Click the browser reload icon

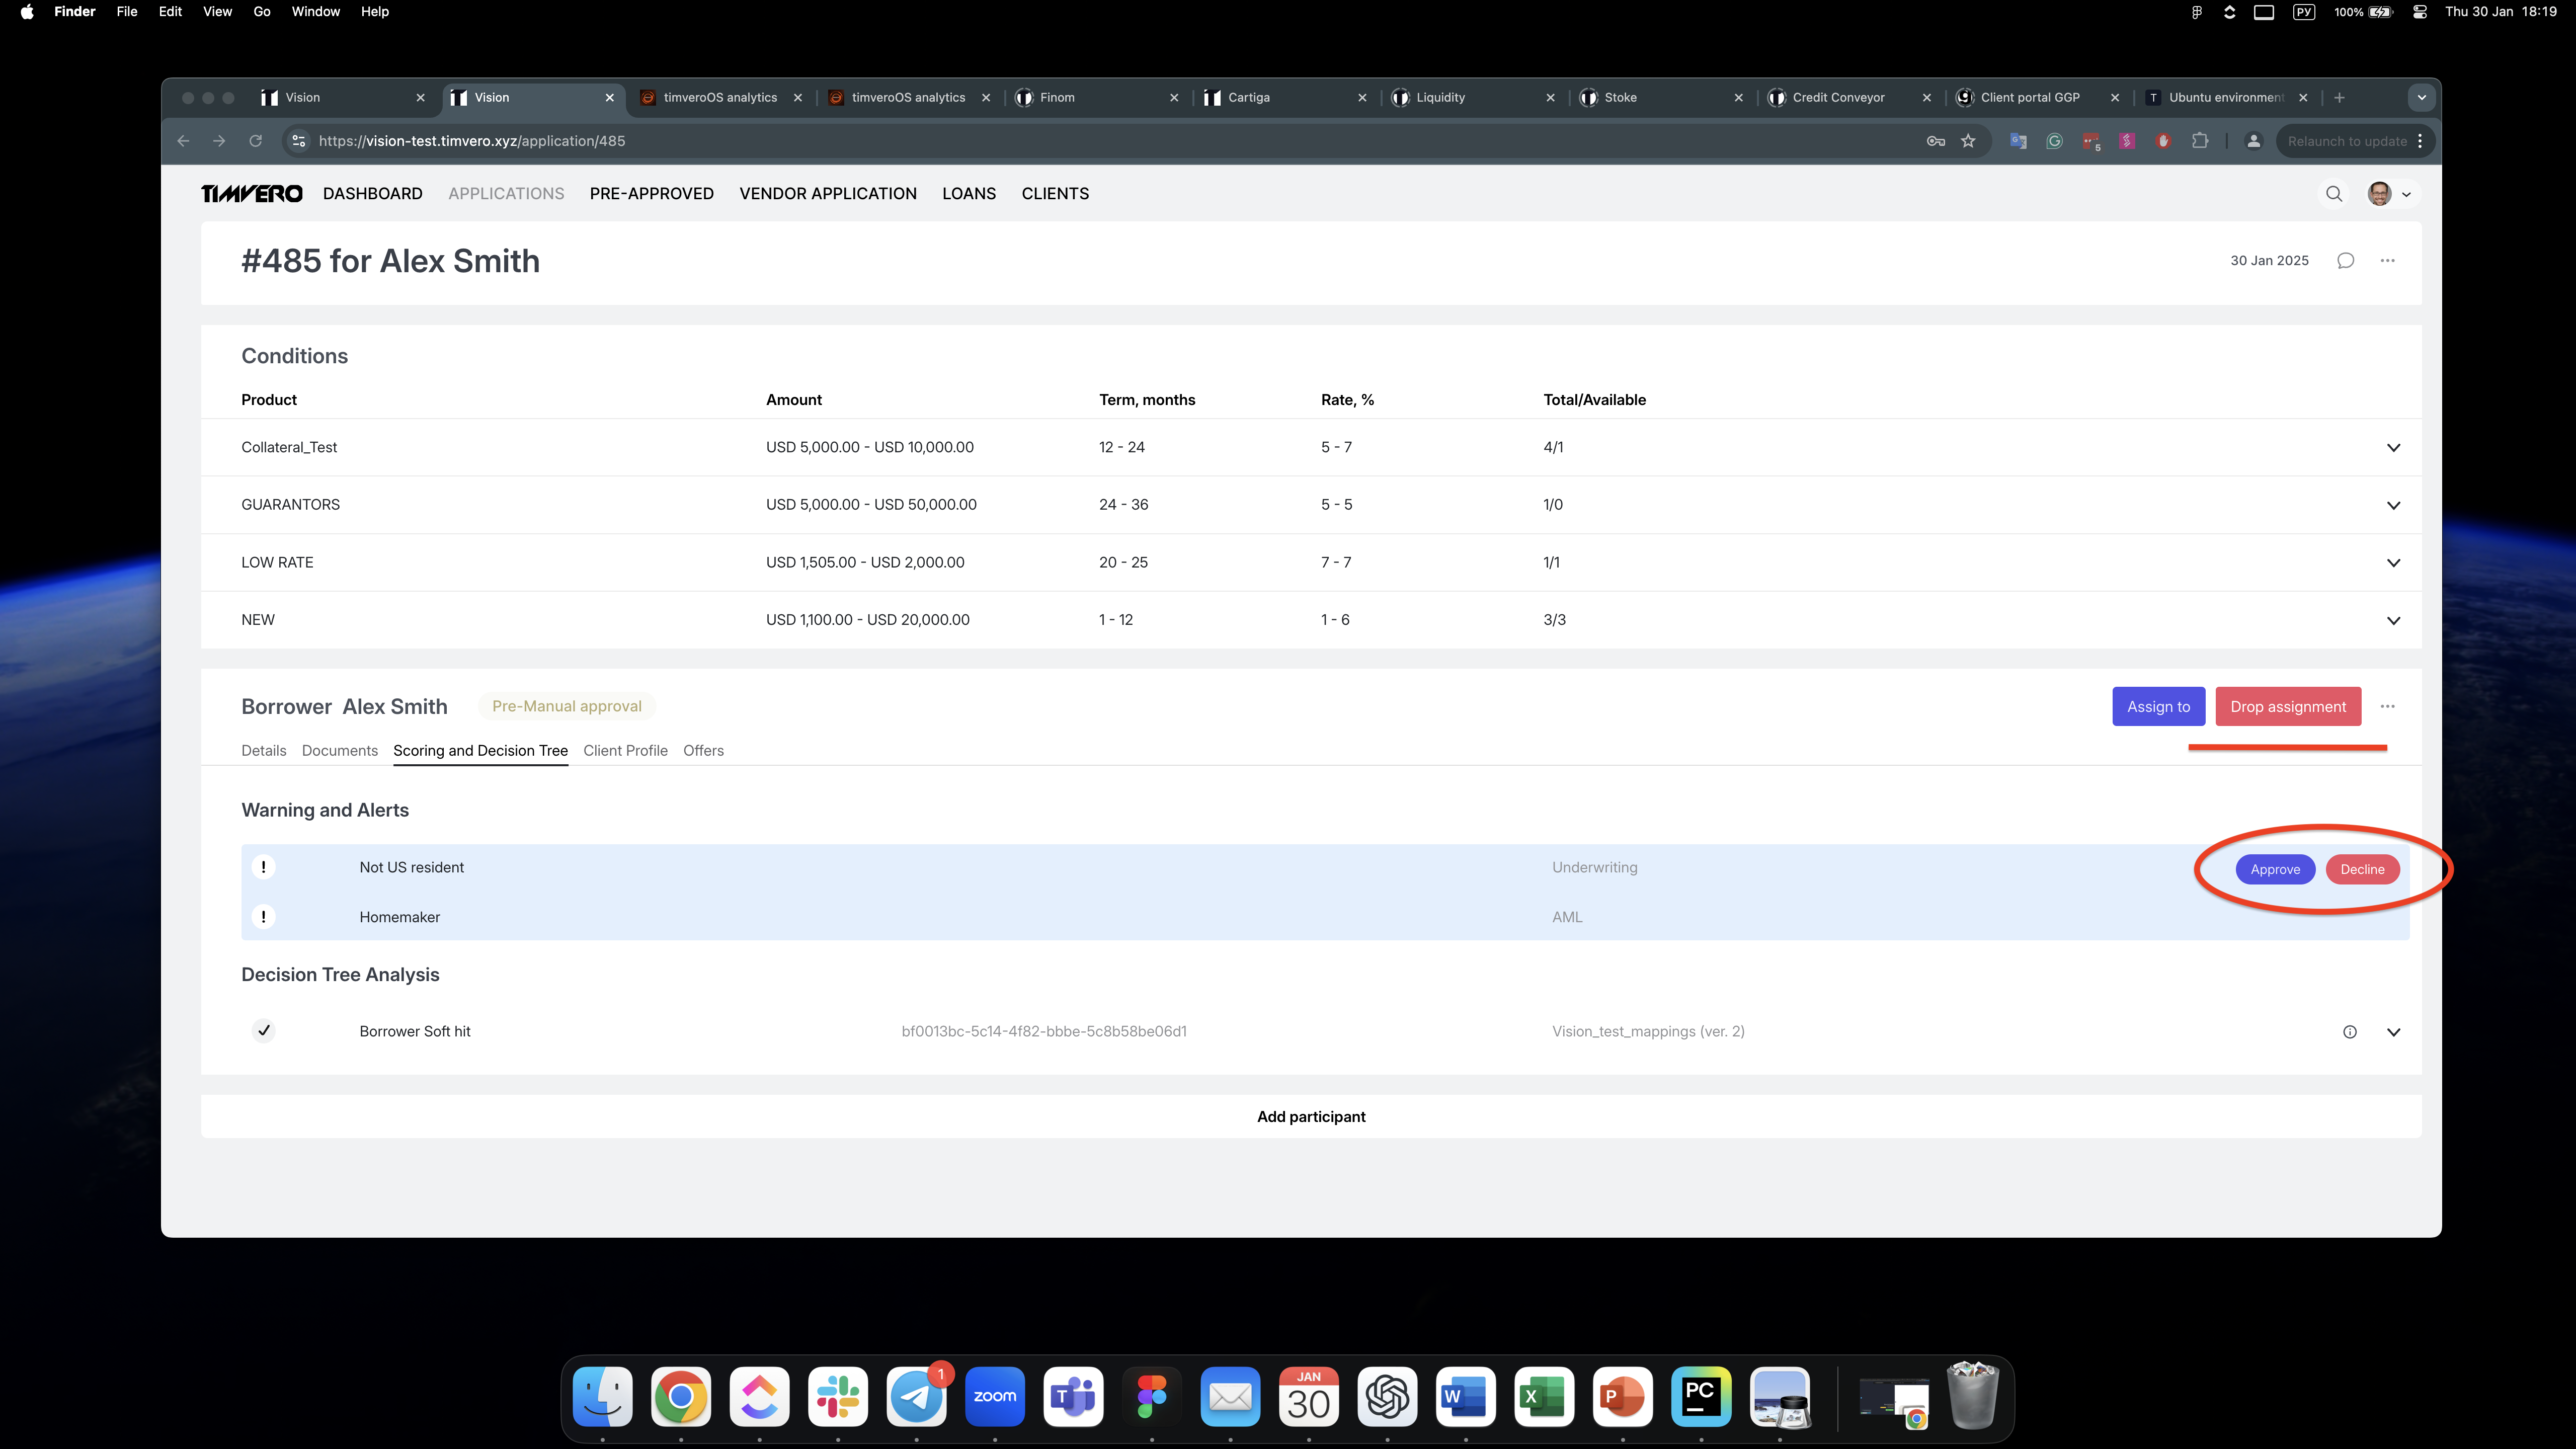click(x=256, y=141)
